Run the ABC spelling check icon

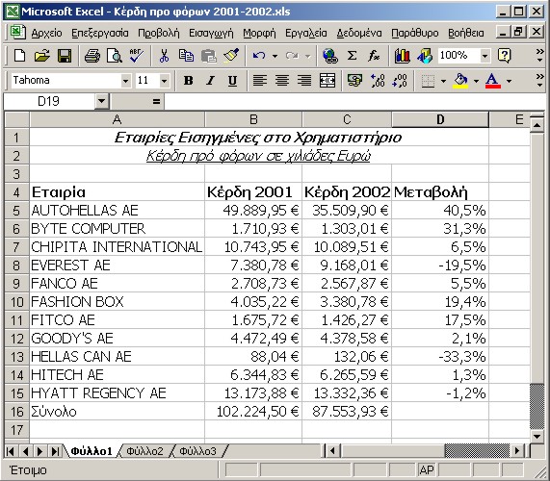tap(137, 56)
